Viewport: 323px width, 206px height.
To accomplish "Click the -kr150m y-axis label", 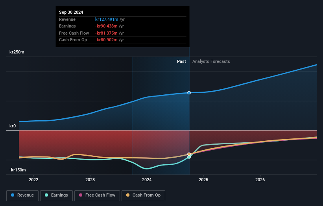I will (18, 170).
